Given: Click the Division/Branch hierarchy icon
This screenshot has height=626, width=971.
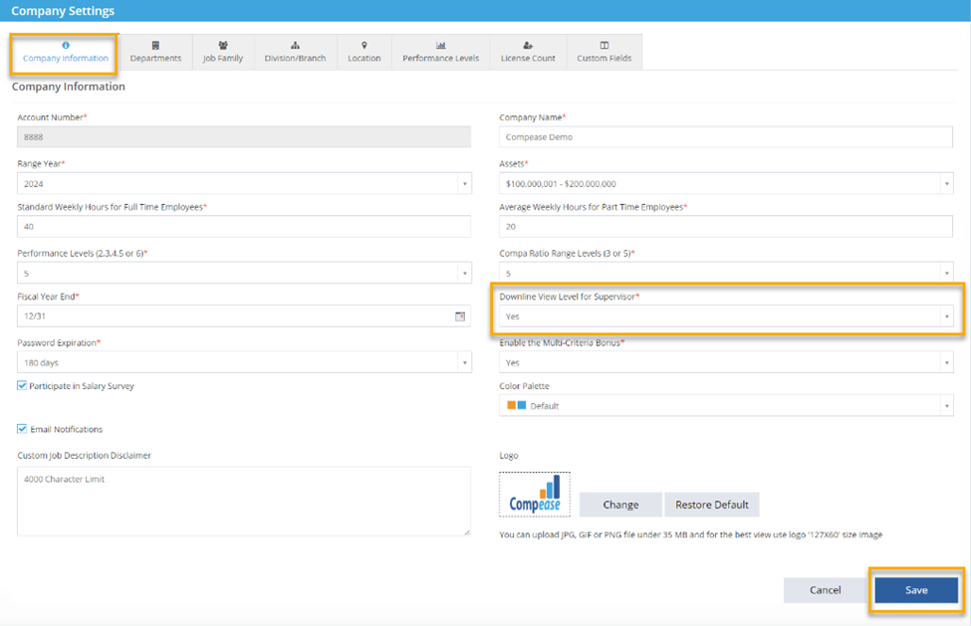Looking at the screenshot, I should pos(293,44).
